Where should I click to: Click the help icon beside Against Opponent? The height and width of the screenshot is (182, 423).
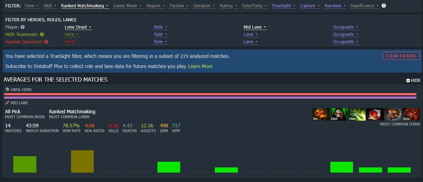46,42
